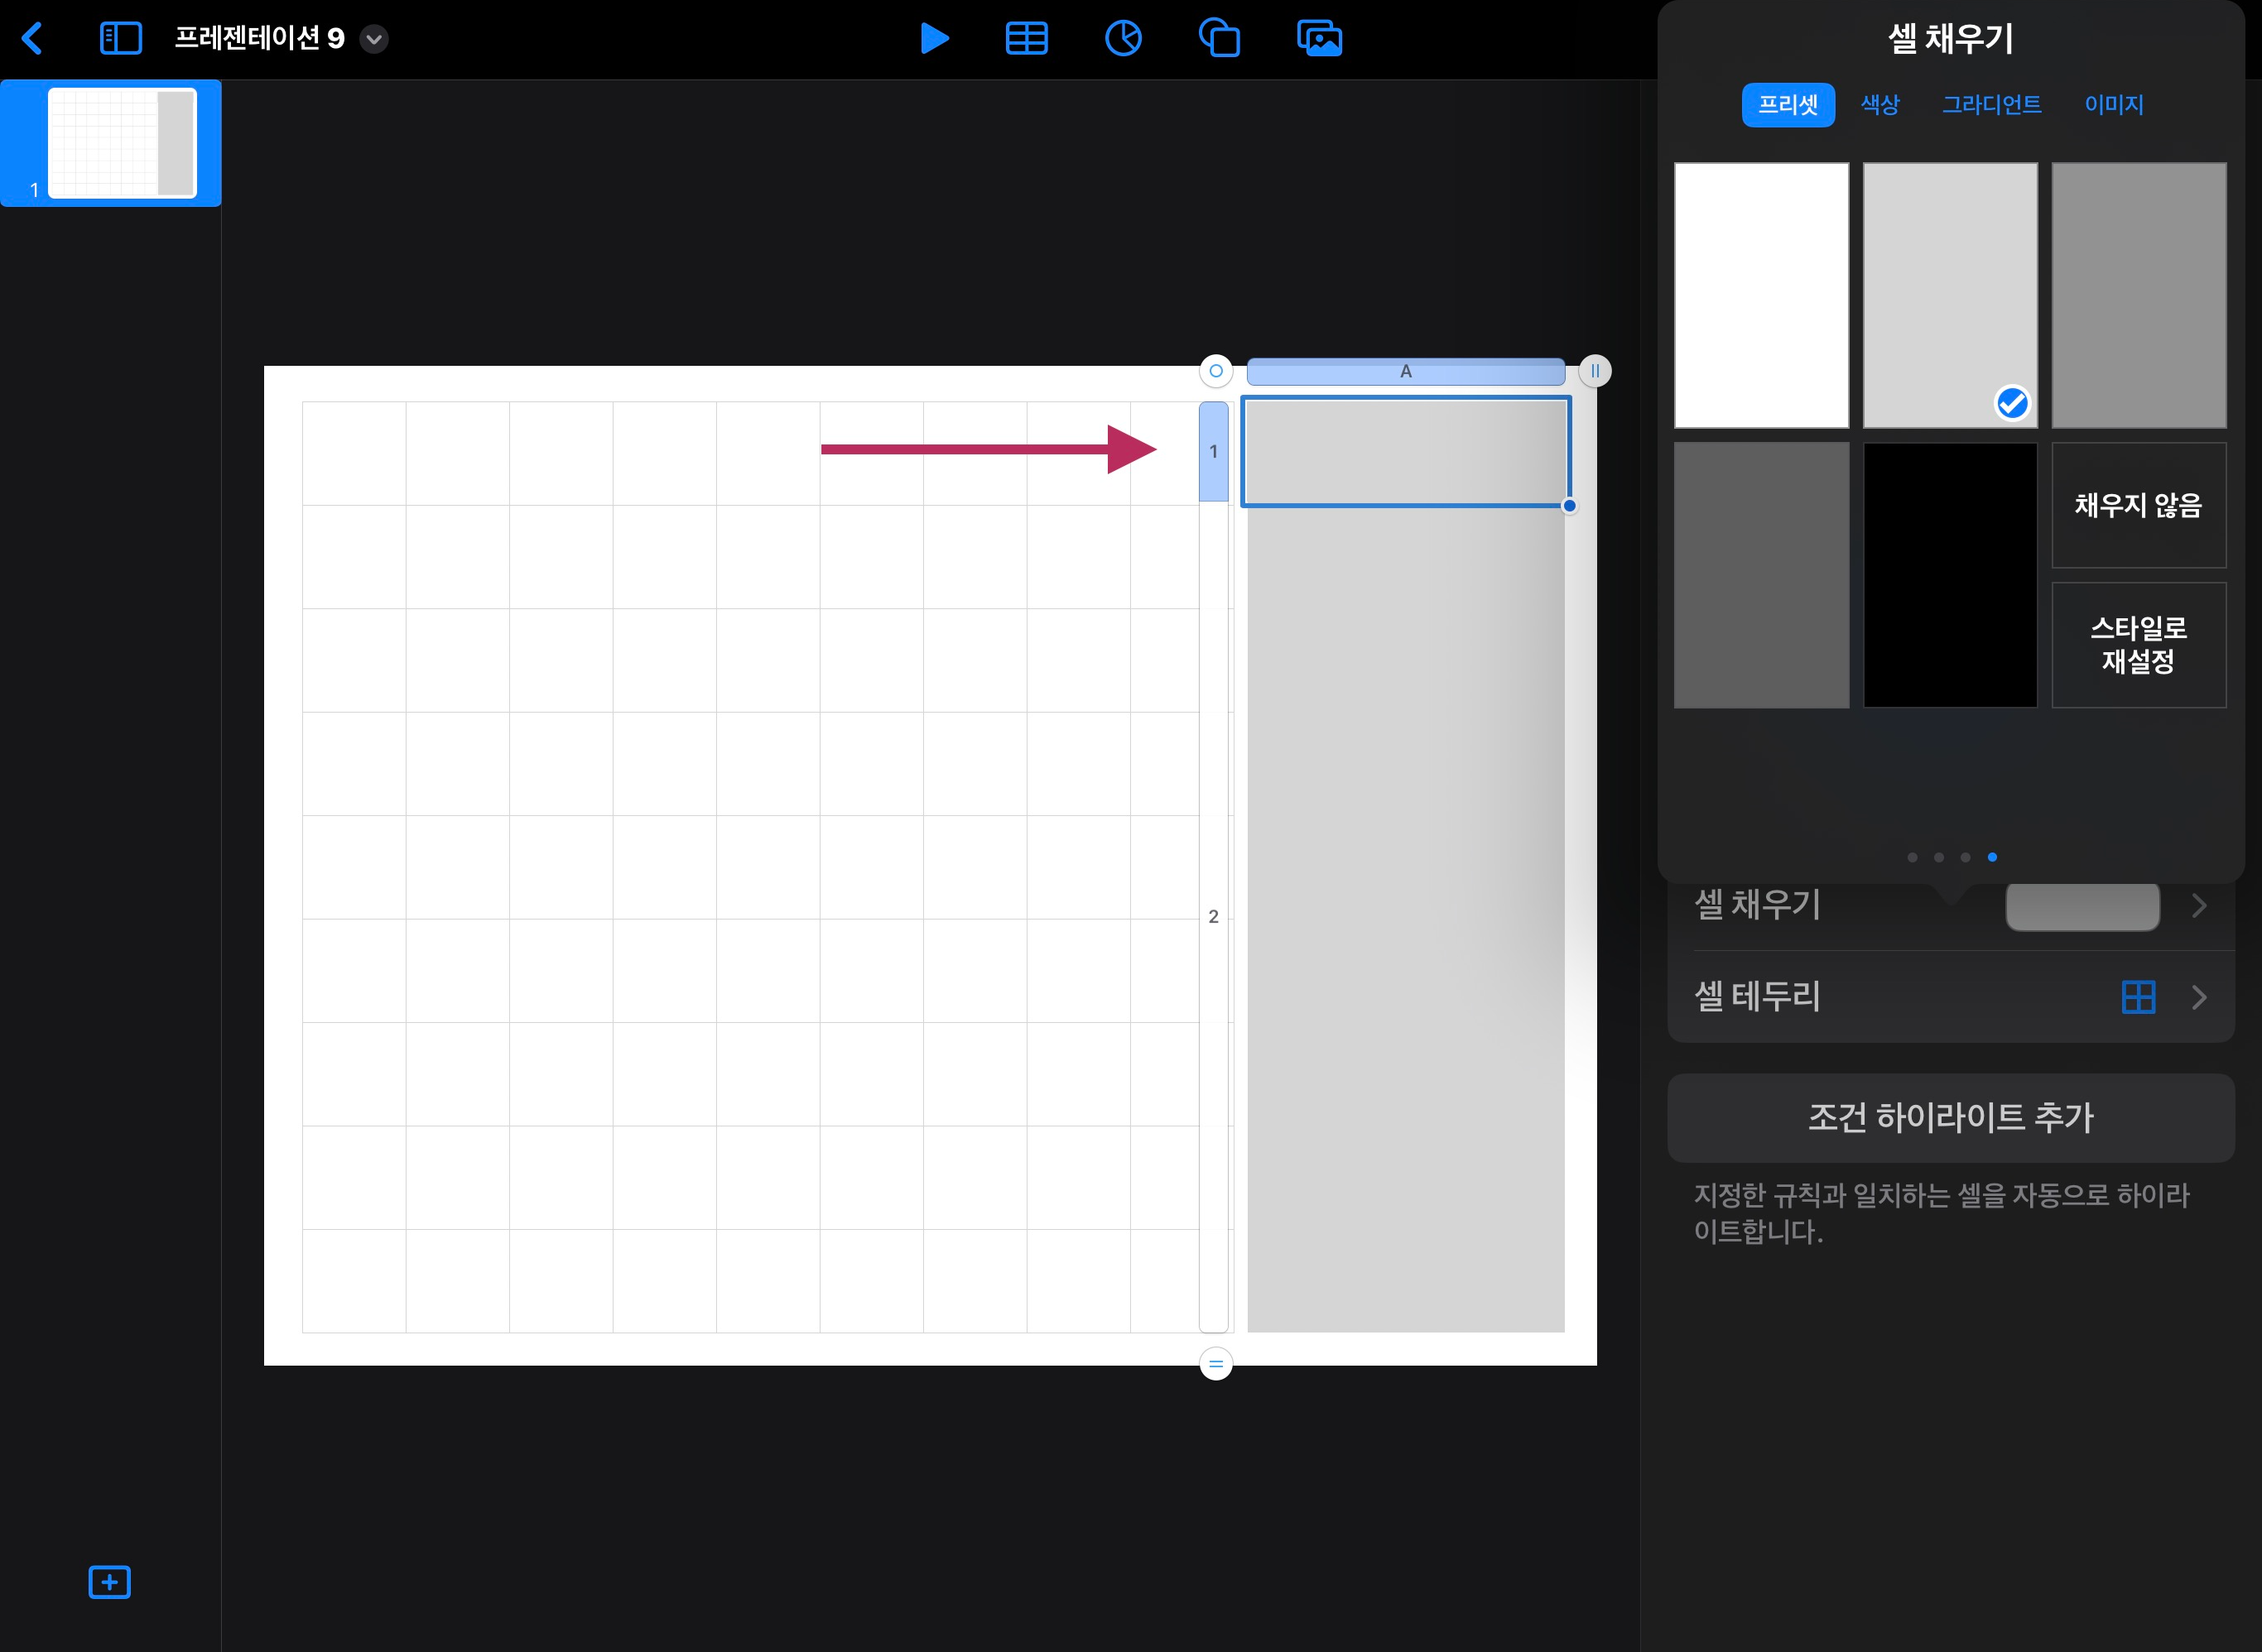
Task: Click the 셀 채우기 popover title
Action: pyautogui.click(x=1950, y=39)
